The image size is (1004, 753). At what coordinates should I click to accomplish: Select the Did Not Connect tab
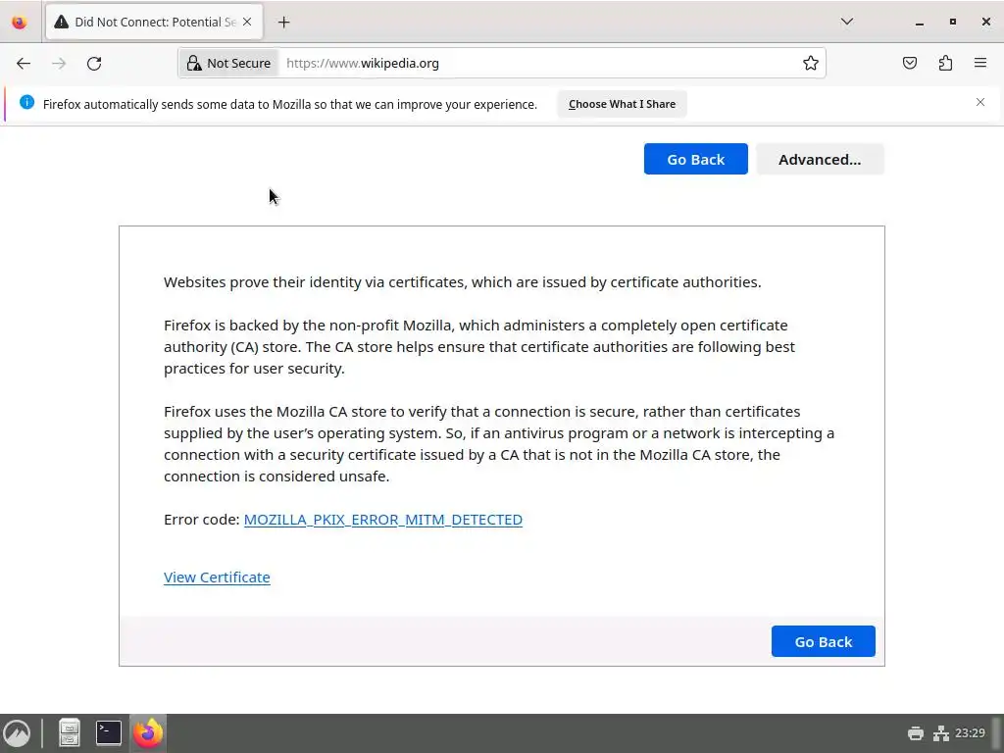point(154,23)
